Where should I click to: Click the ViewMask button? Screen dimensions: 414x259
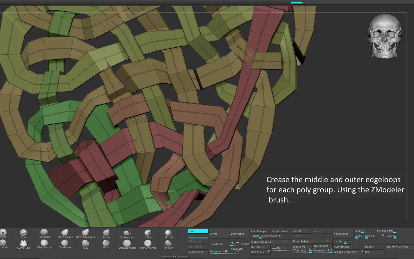(x=240, y=249)
